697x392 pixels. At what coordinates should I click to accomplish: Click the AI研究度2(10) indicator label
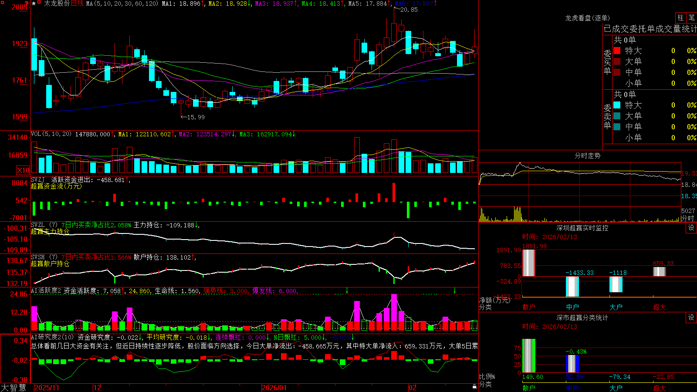pyautogui.click(x=52, y=337)
